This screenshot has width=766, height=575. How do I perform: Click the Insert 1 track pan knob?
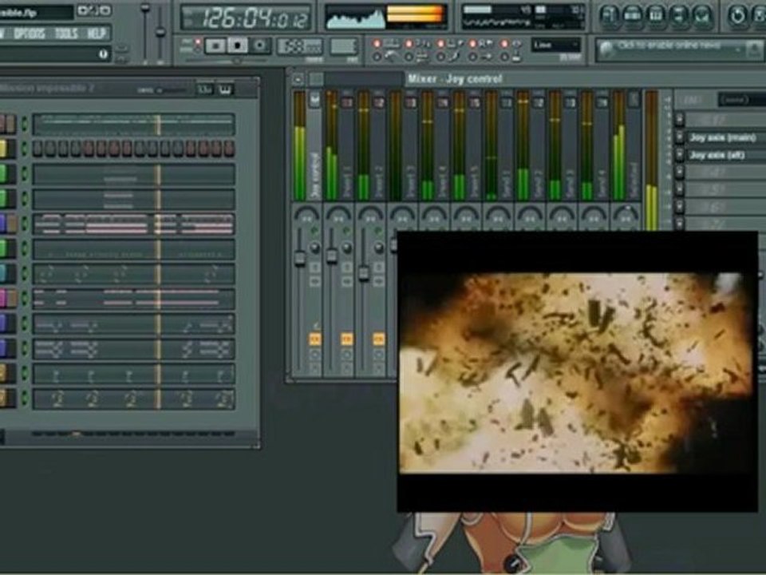point(339,216)
